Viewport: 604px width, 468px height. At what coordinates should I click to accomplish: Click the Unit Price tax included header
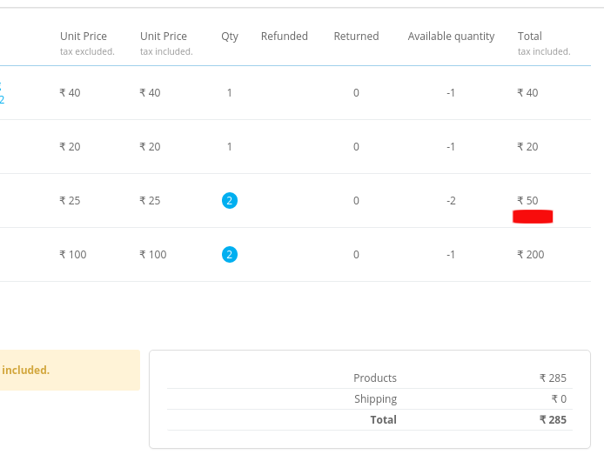coord(165,43)
